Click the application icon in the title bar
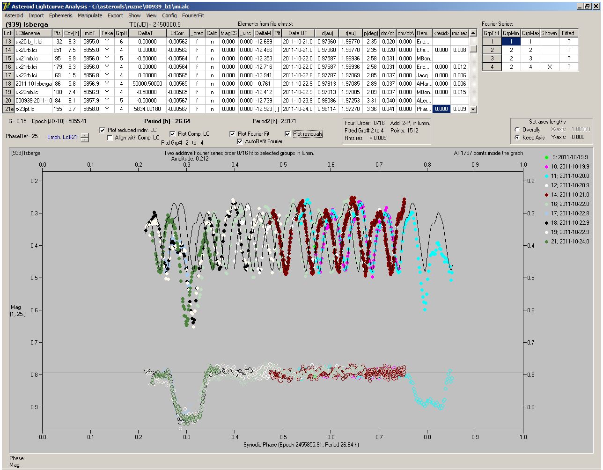This screenshot has width=603, height=470. pyautogui.click(x=6, y=7)
